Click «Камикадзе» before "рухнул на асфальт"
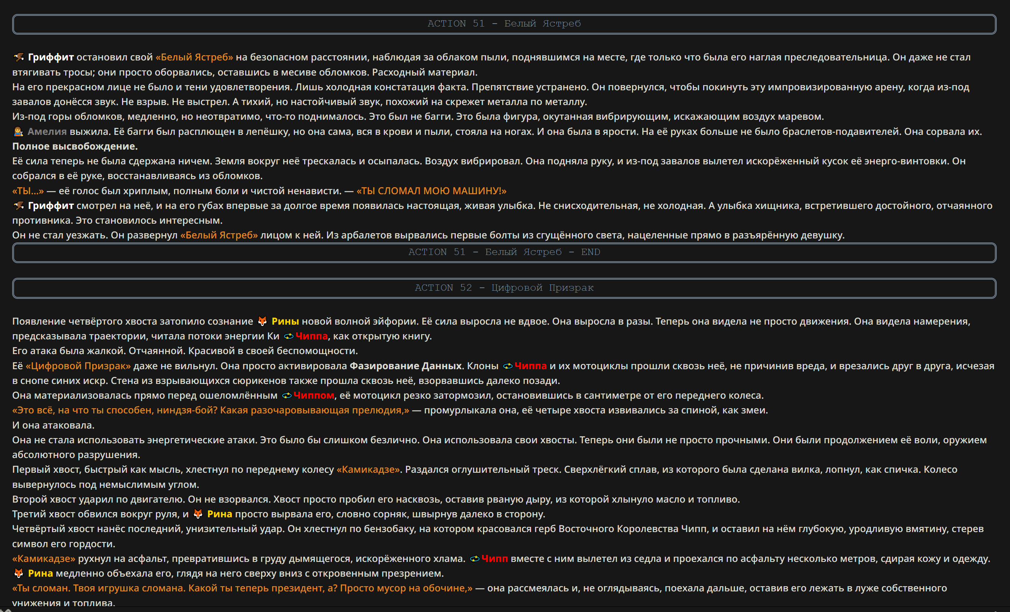Viewport: 1010px width, 612px height. [x=44, y=558]
